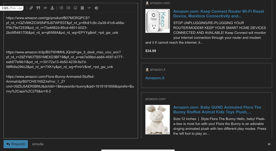Screen dimensions: 276x151
Task: Insert a hyperlink with the link icon
Action: [31, 8]
